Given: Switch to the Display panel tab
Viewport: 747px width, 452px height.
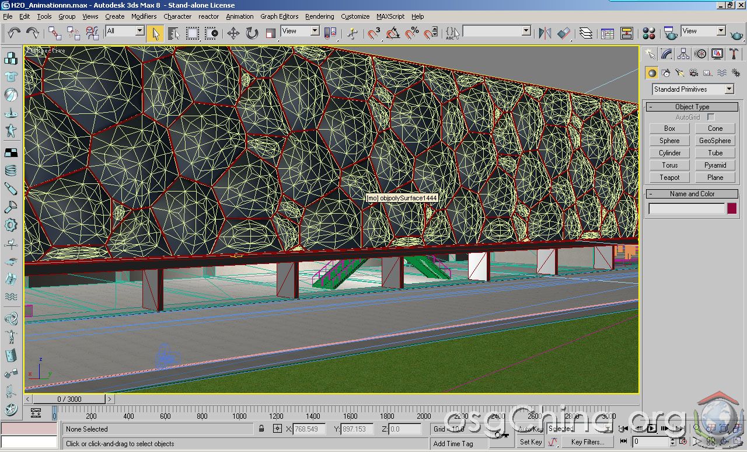Looking at the screenshot, I should tap(717, 54).
